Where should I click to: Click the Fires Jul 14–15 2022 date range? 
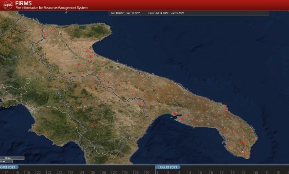click(166, 13)
